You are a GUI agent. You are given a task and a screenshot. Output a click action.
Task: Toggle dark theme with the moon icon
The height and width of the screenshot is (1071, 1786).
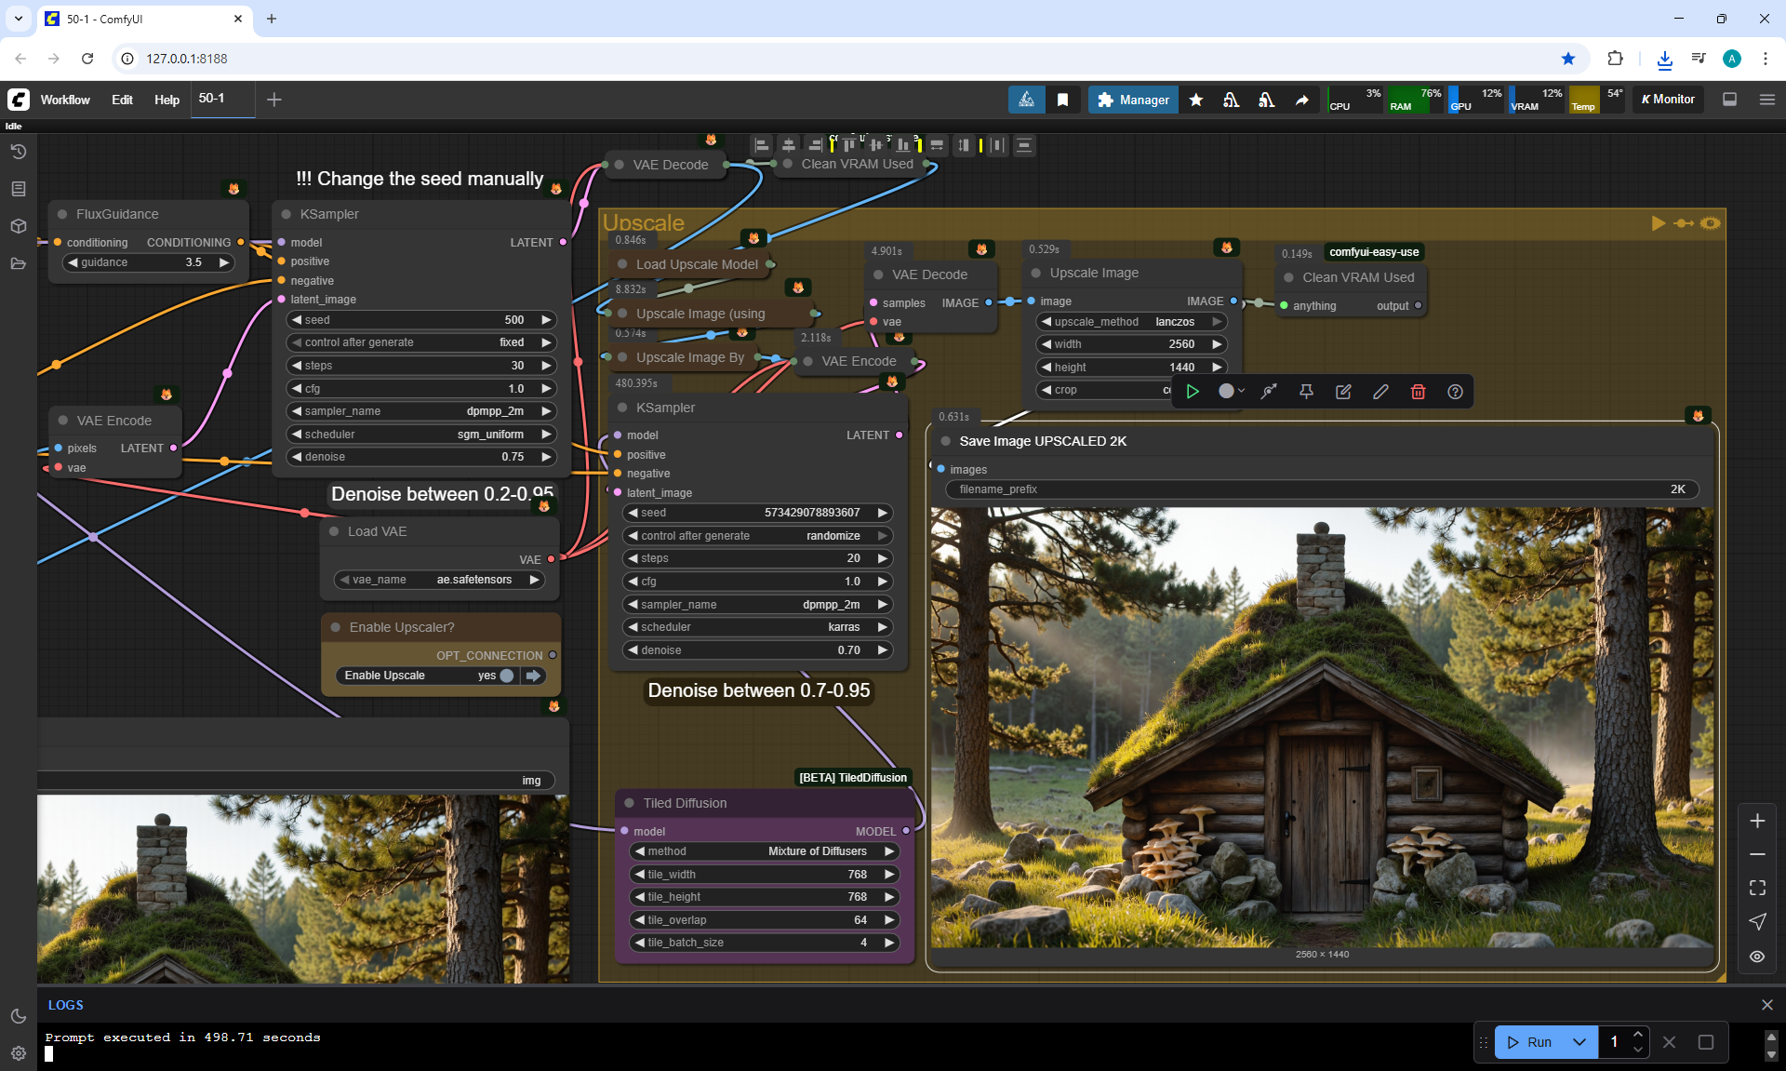(x=18, y=1016)
